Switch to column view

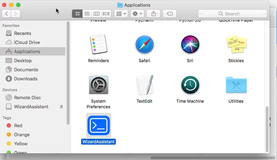97,14
